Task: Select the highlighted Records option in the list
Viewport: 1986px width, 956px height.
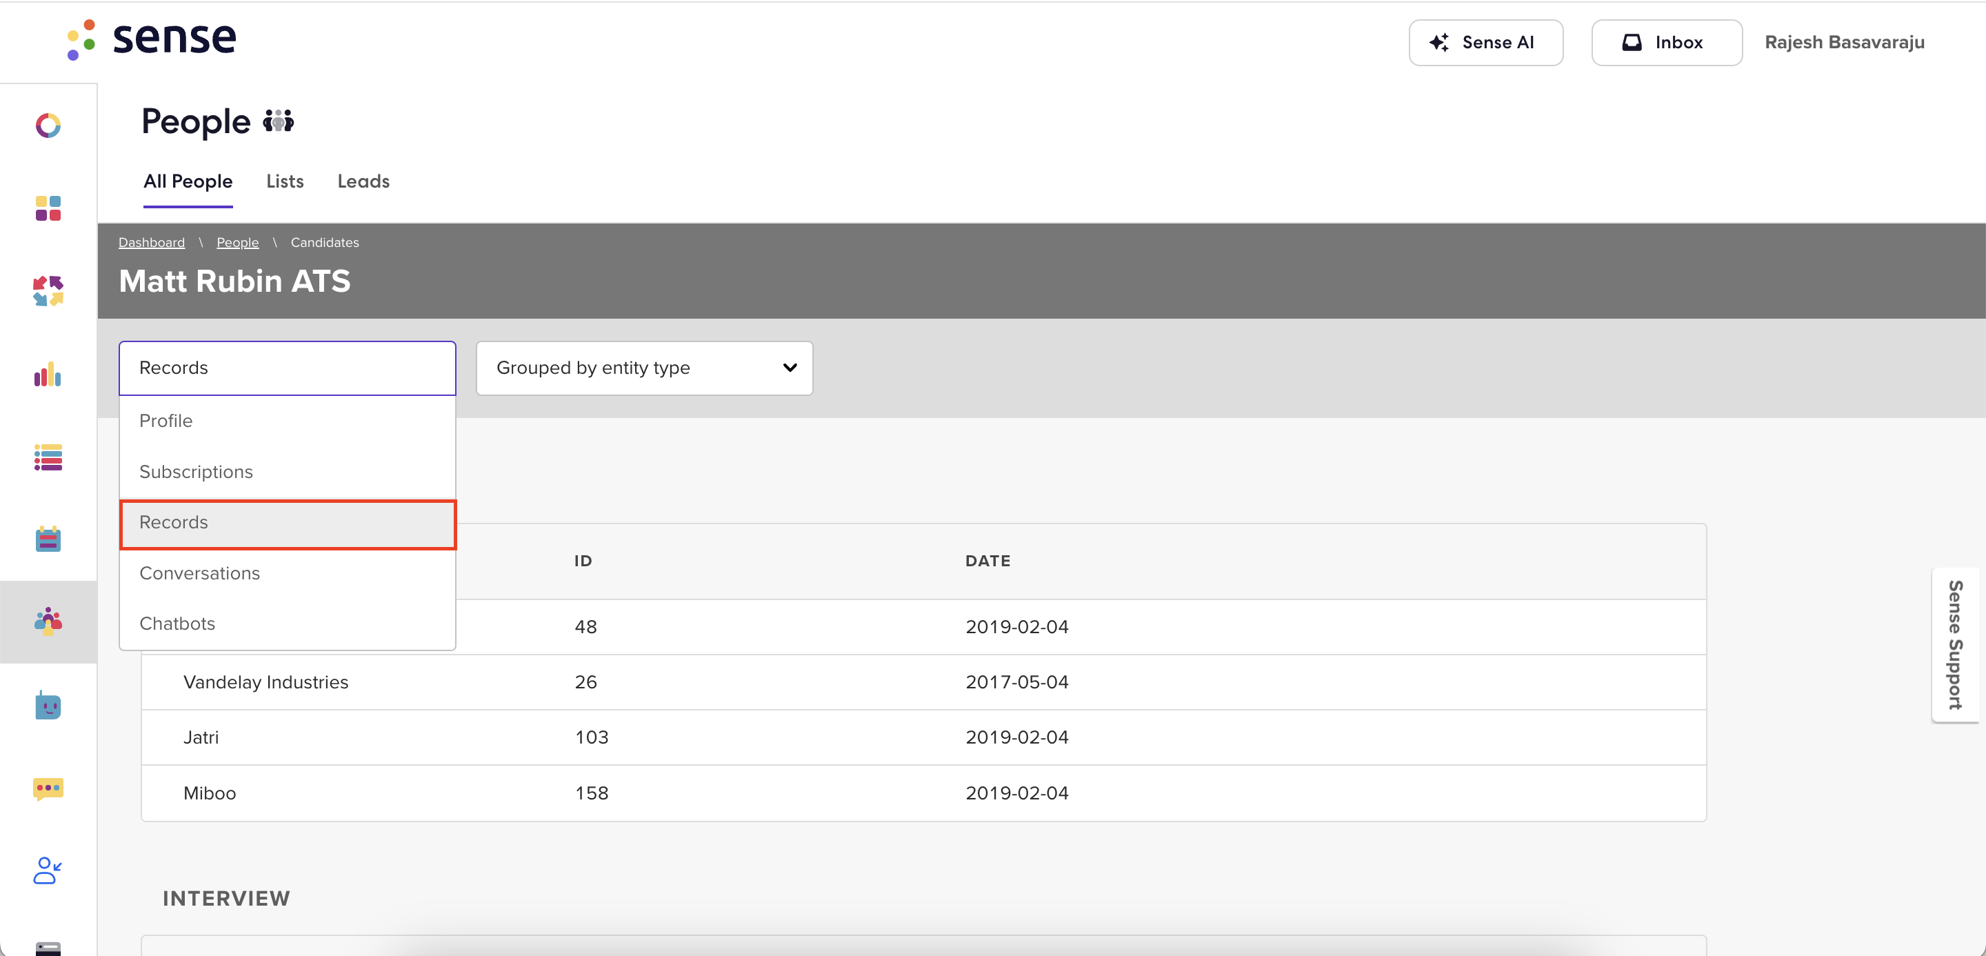Action: click(287, 523)
